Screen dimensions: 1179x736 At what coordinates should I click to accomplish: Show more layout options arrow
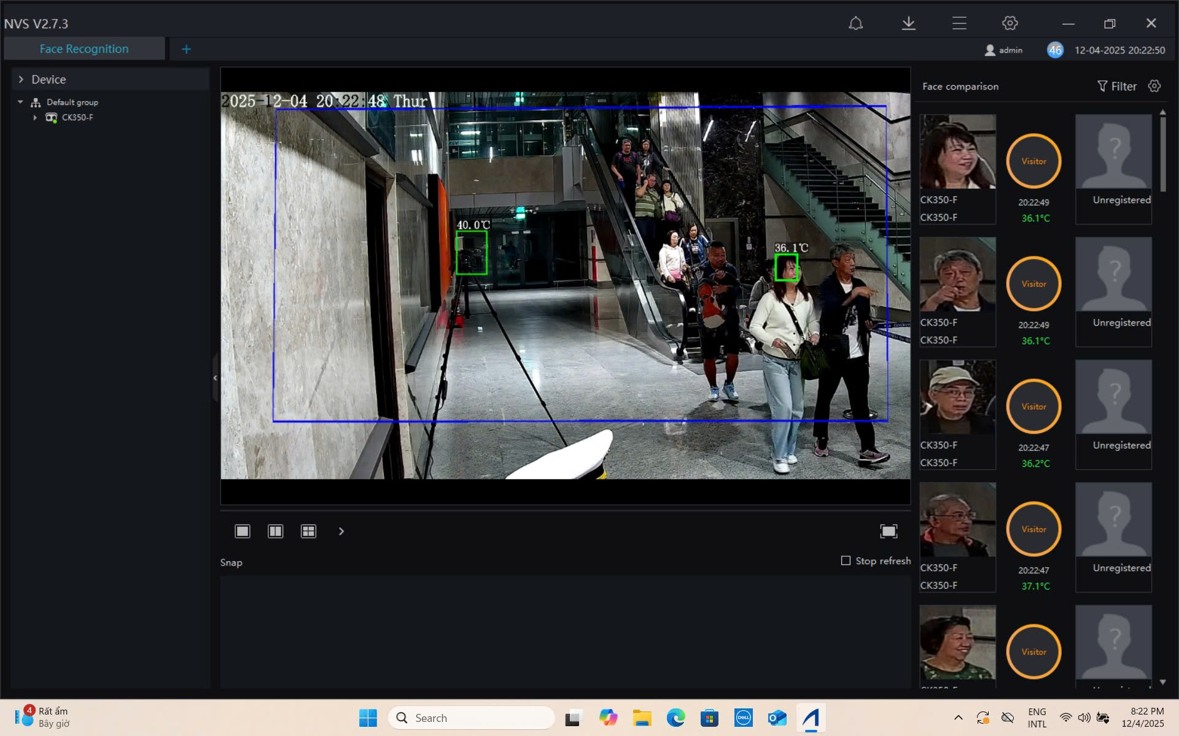point(341,531)
